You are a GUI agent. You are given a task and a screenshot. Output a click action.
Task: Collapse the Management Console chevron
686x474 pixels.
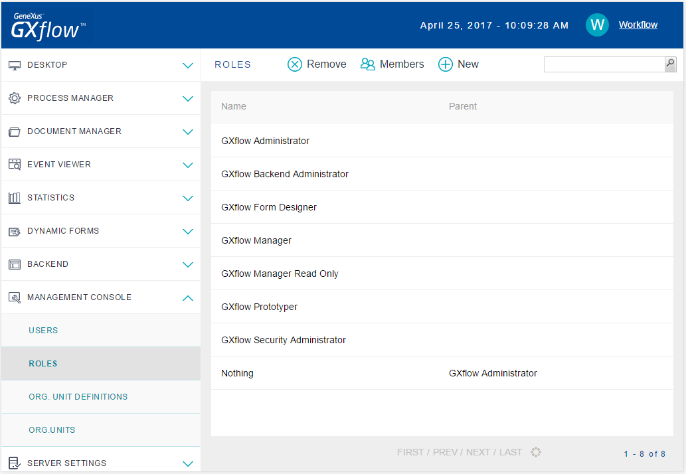point(188,298)
